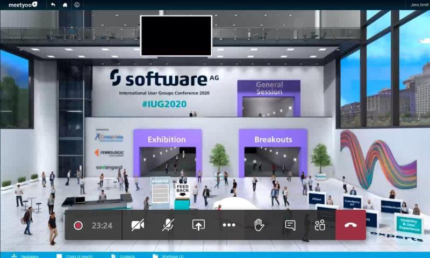Screen dimensions: 430x258
Task: Click the meetyoo logo
Action: click(23, 5)
